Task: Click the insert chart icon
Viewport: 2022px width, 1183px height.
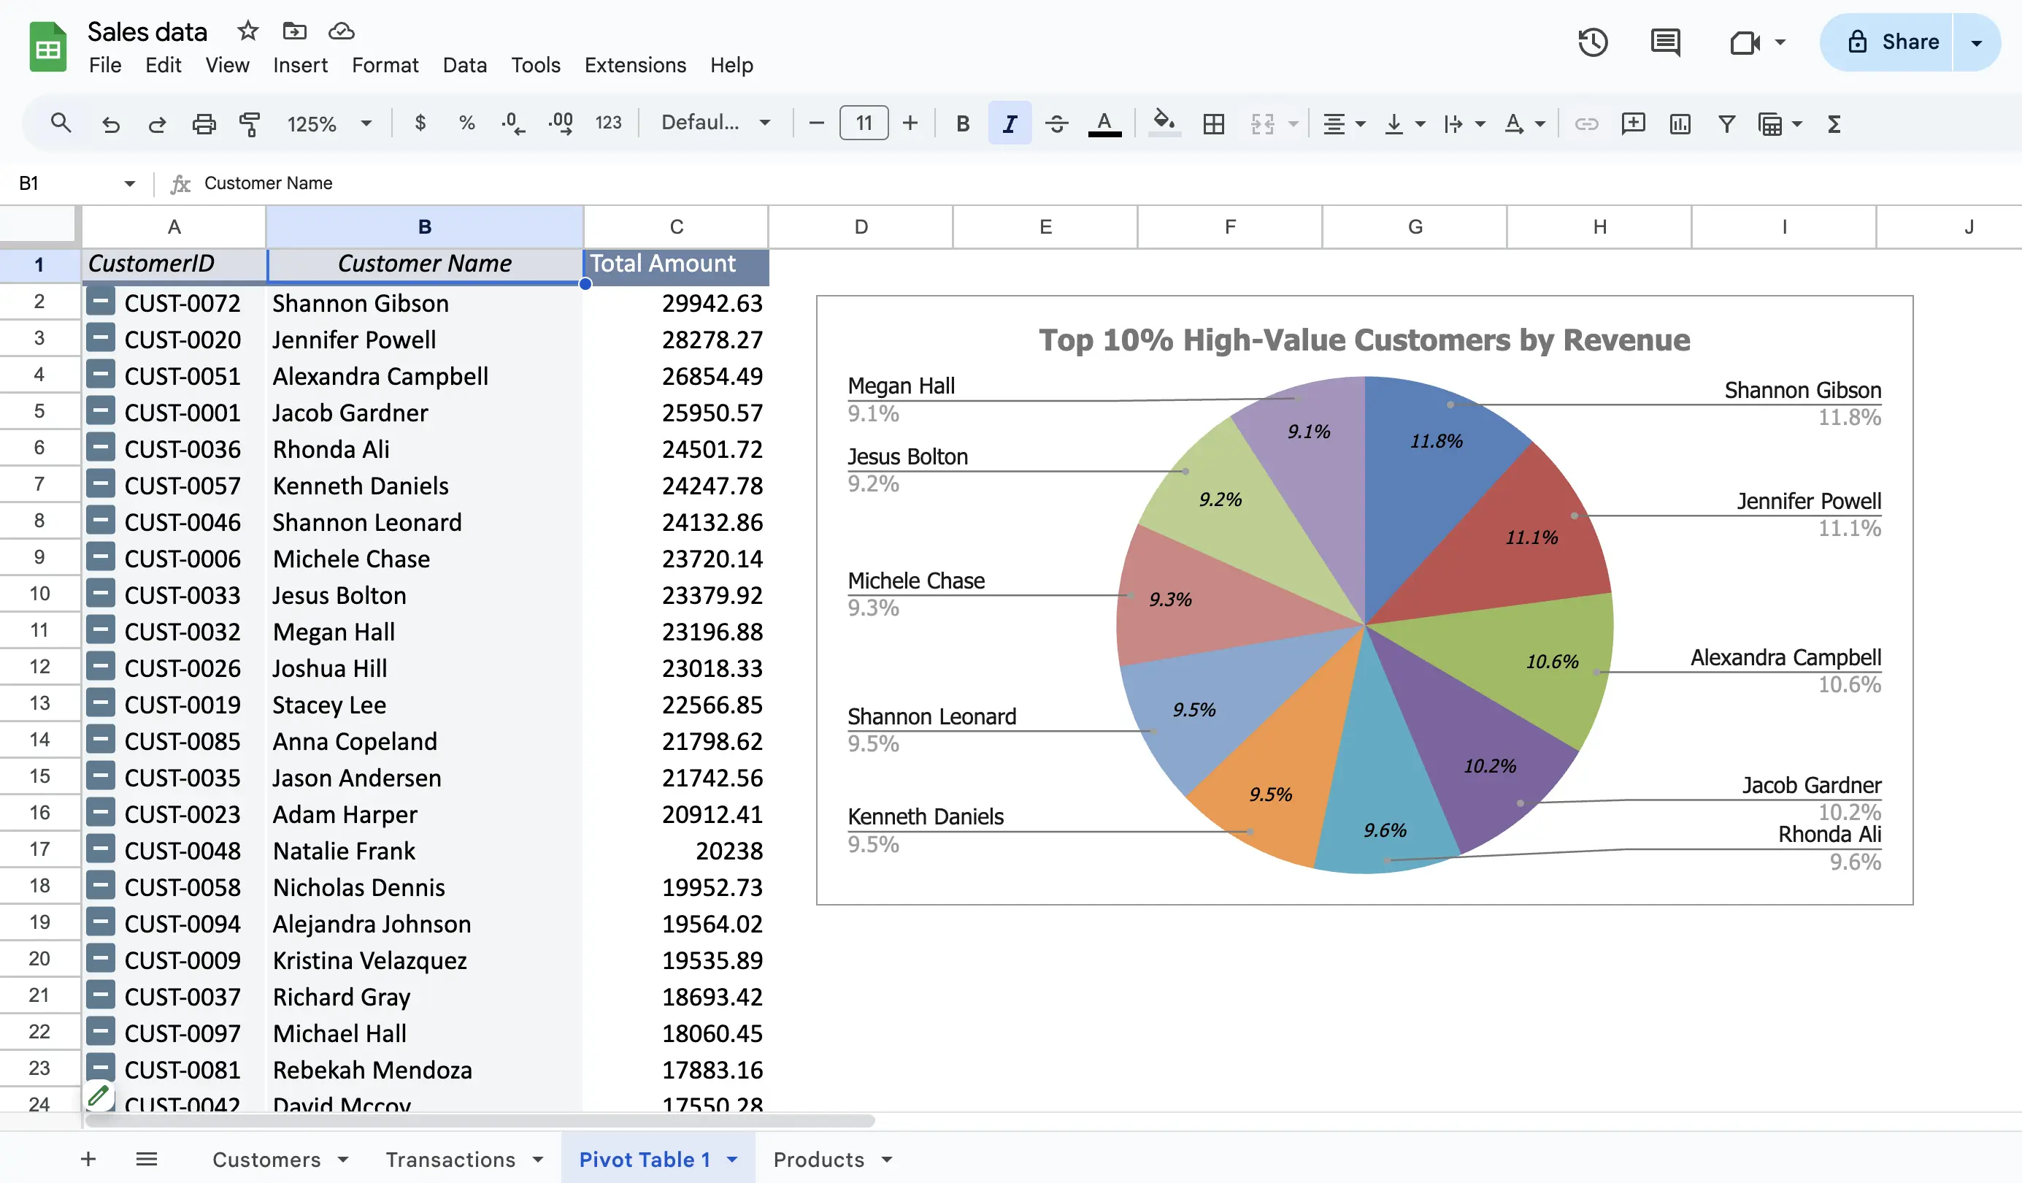Action: point(1680,123)
